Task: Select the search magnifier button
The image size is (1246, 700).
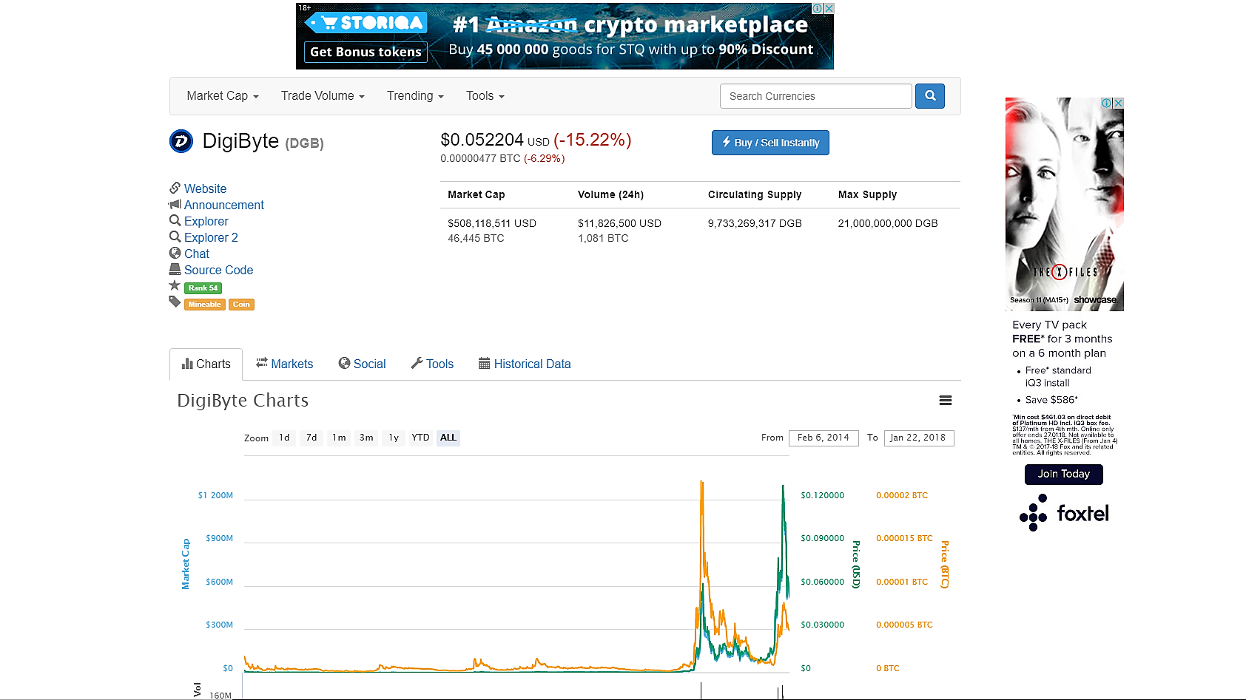Action: pos(929,96)
